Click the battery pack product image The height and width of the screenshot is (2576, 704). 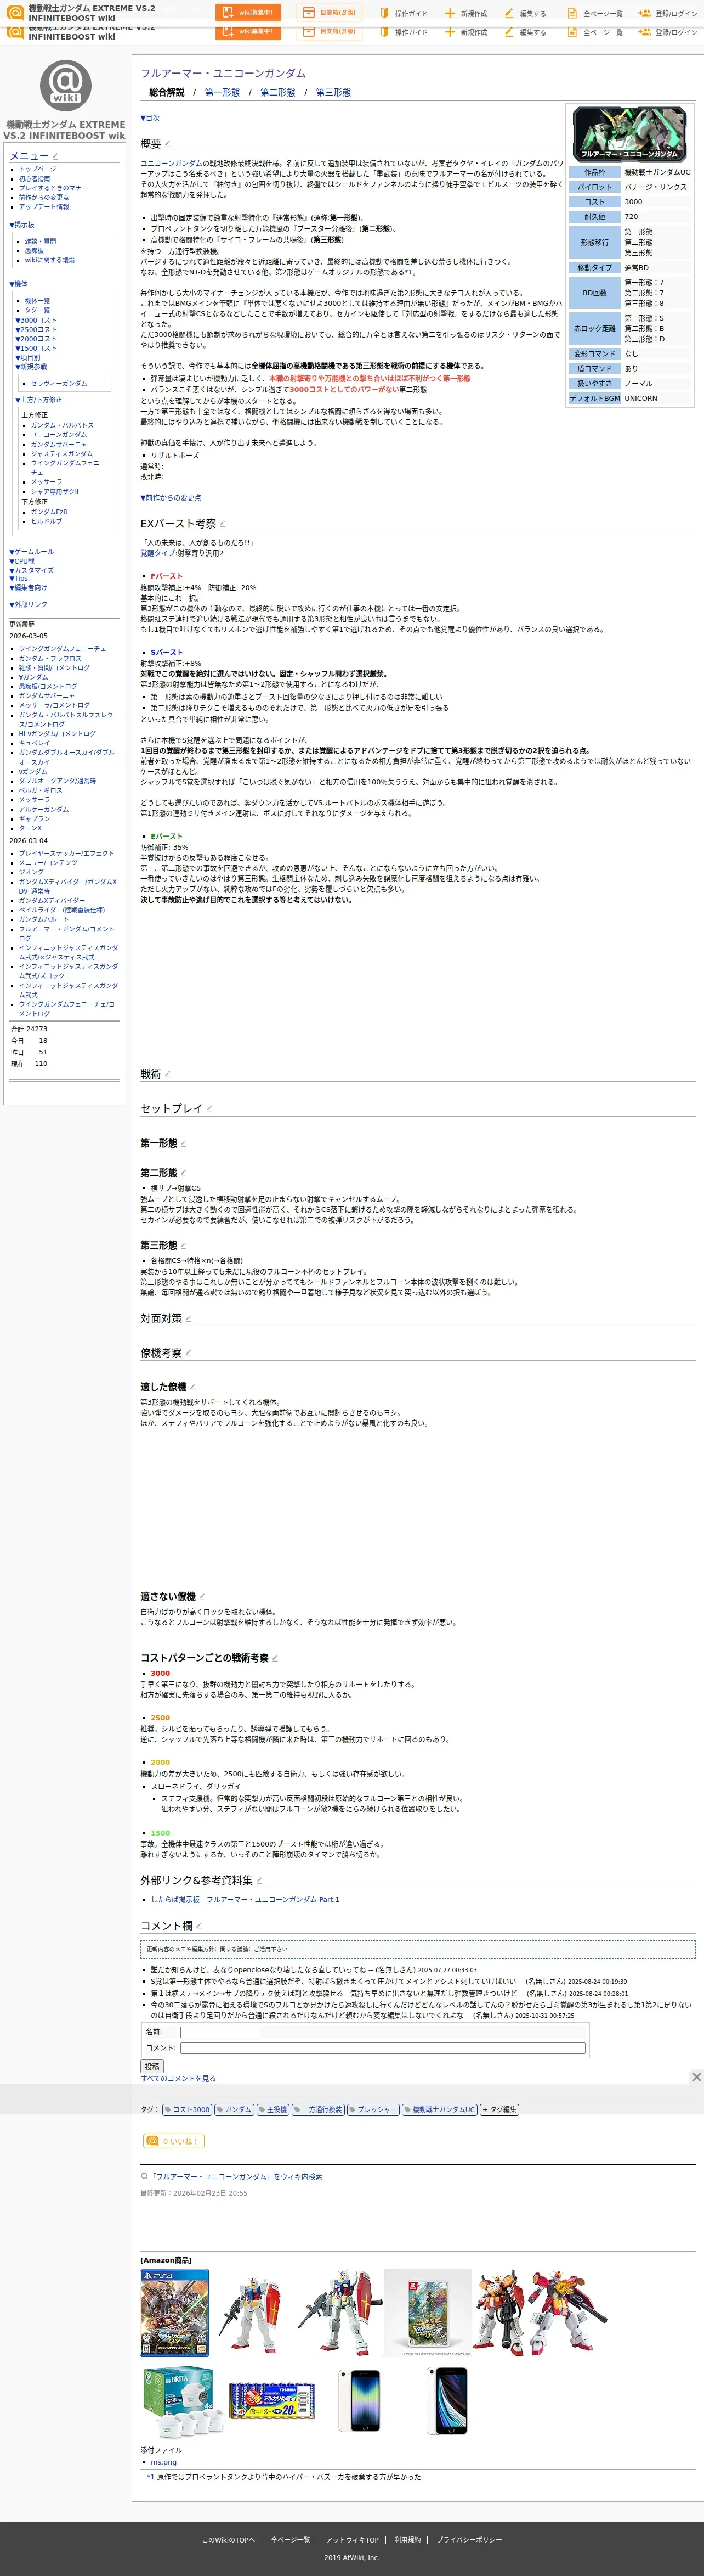(x=271, y=2401)
